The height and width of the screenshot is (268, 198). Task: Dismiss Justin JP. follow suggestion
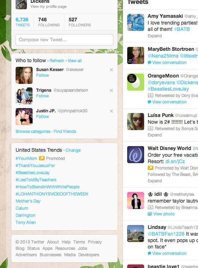point(111,111)
